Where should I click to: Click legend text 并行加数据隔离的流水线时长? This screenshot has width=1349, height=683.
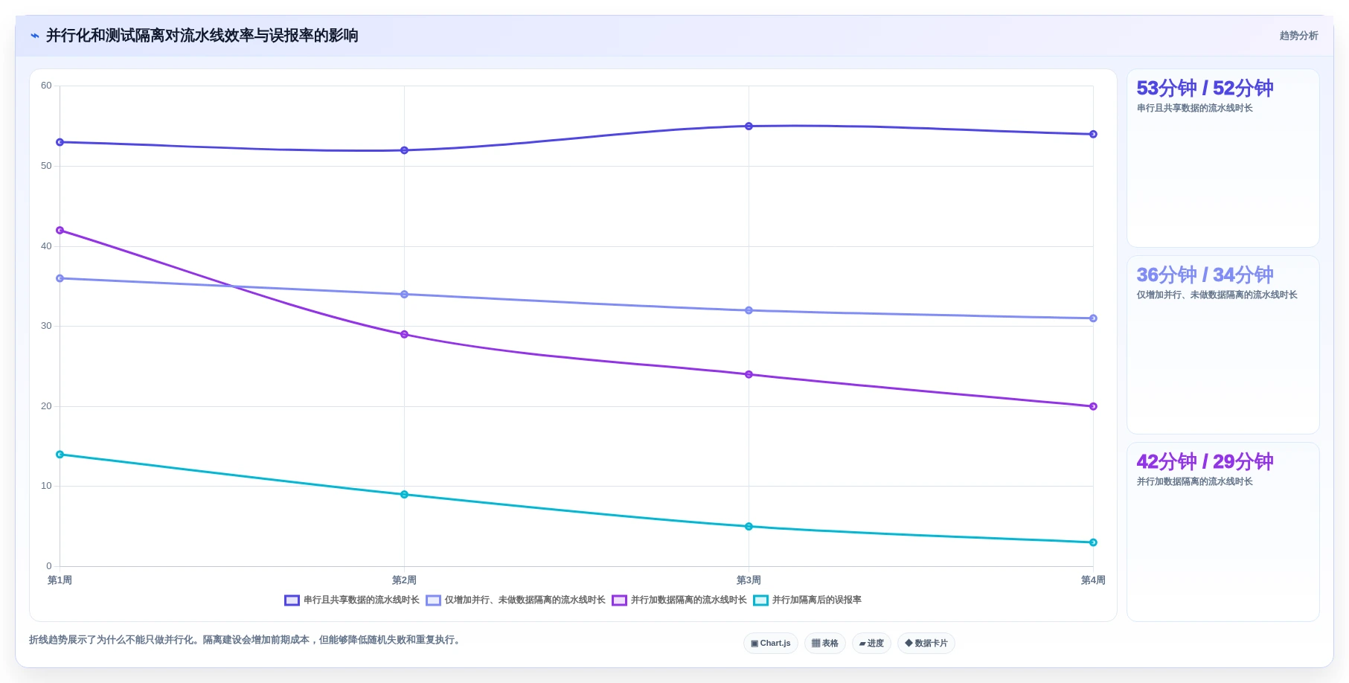(689, 600)
